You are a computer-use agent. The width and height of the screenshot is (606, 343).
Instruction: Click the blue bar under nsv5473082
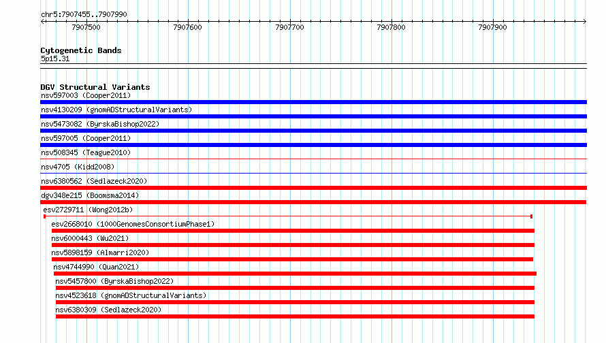click(313, 131)
